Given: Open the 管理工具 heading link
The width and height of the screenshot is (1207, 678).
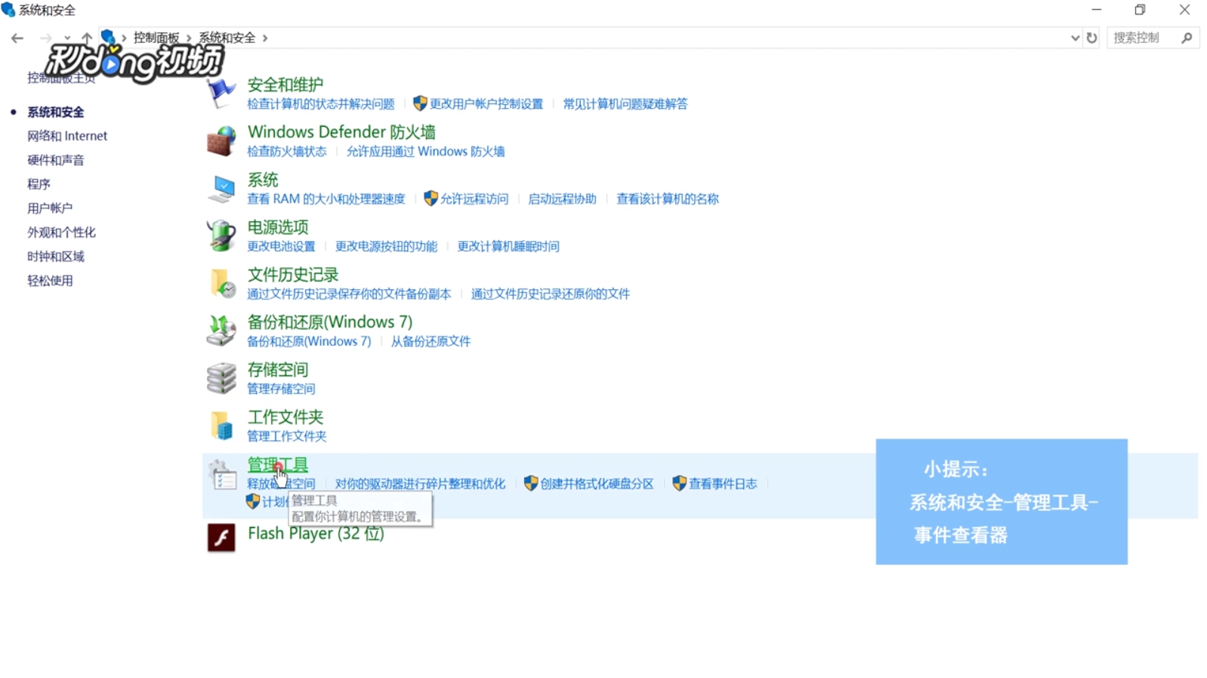Looking at the screenshot, I should 278,465.
